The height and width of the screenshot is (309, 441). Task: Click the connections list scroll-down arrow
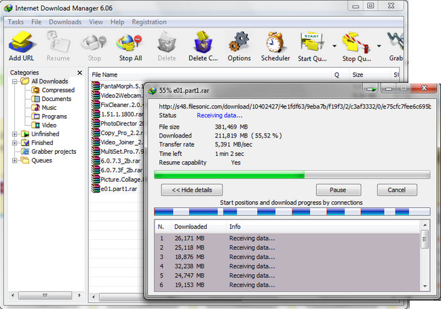click(425, 286)
